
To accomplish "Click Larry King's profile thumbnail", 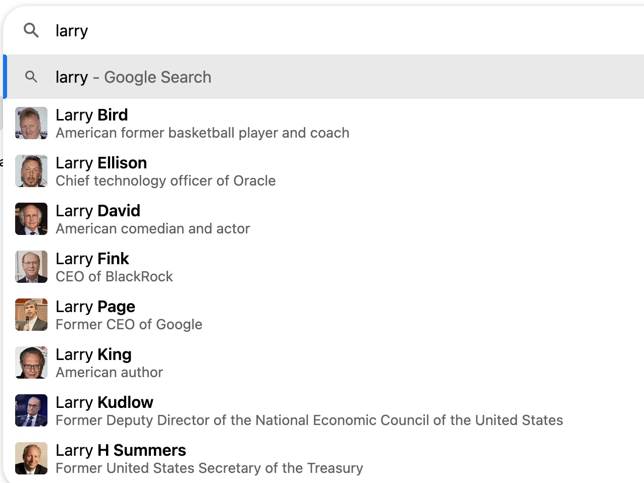I will pos(31,363).
